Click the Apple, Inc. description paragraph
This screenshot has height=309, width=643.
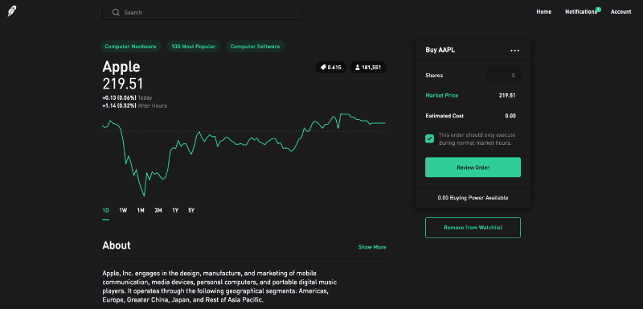coord(219,286)
